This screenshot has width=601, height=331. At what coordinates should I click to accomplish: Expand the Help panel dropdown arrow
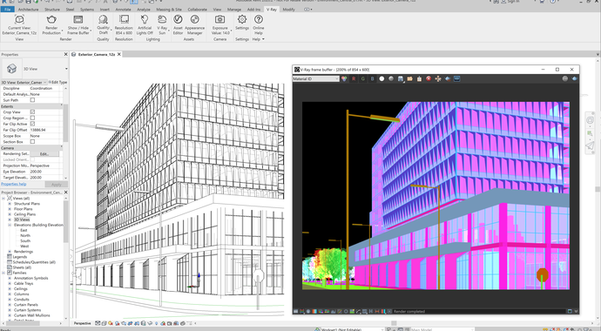click(x=263, y=39)
